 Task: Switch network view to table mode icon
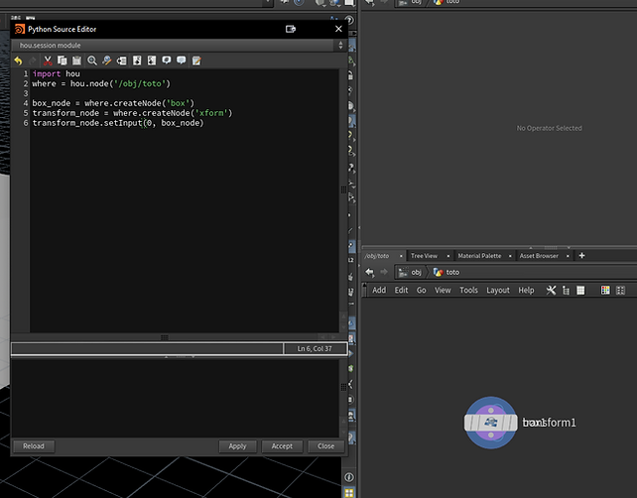point(580,290)
